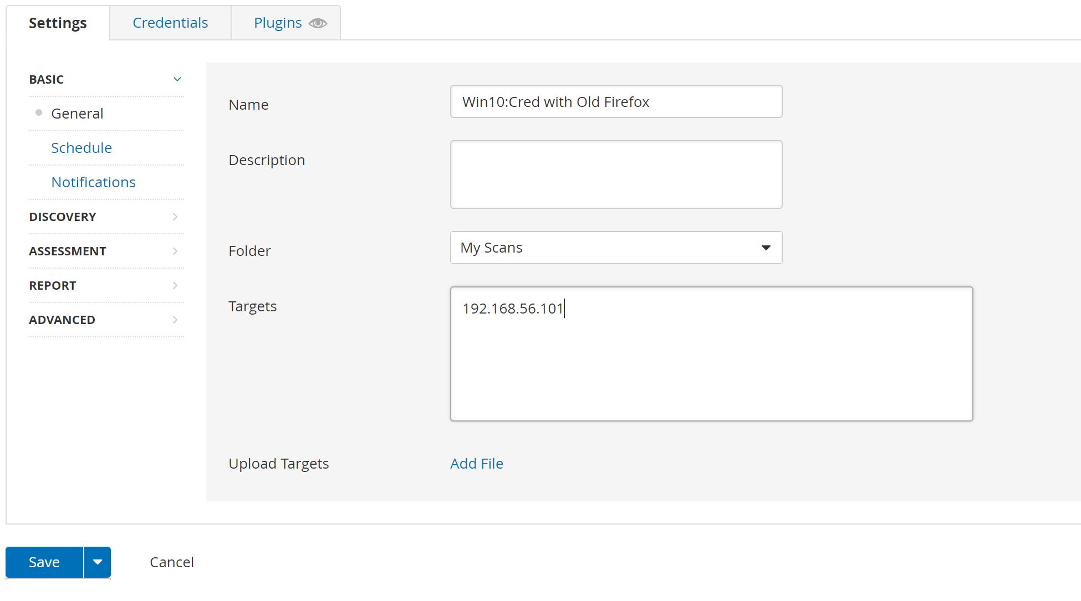Select General under BASIC
Image resolution: width=1081 pixels, height=601 pixels.
pos(77,114)
